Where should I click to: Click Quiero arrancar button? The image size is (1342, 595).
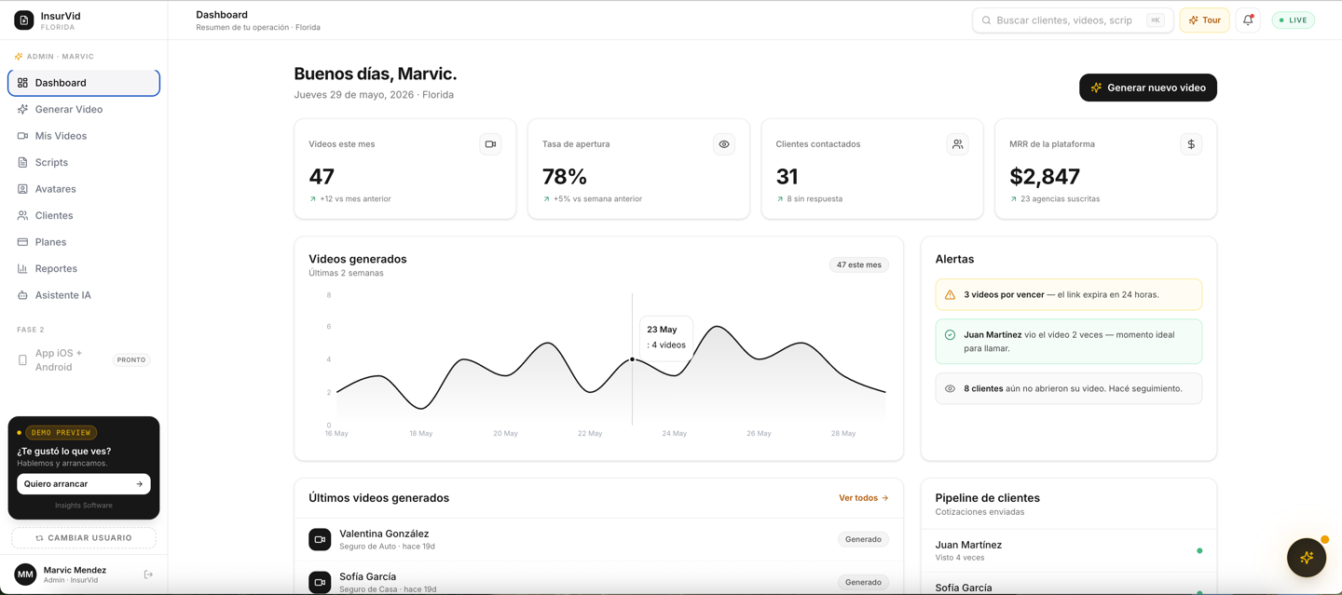84,484
